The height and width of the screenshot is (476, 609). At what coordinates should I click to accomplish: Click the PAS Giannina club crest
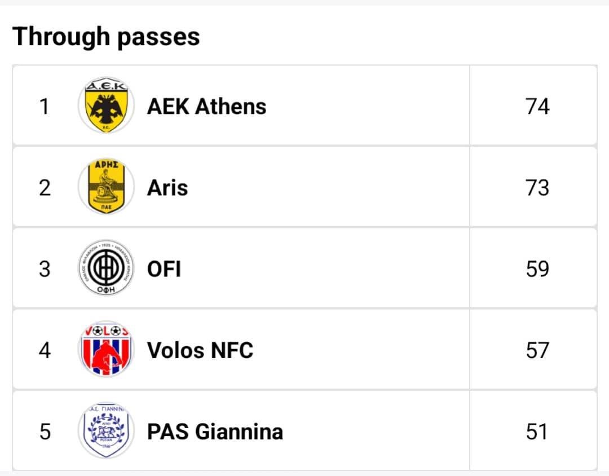point(106,430)
